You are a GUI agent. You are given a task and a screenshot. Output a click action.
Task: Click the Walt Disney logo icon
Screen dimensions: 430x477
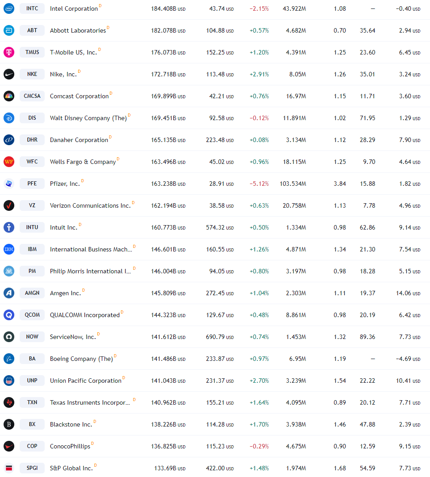(x=9, y=118)
